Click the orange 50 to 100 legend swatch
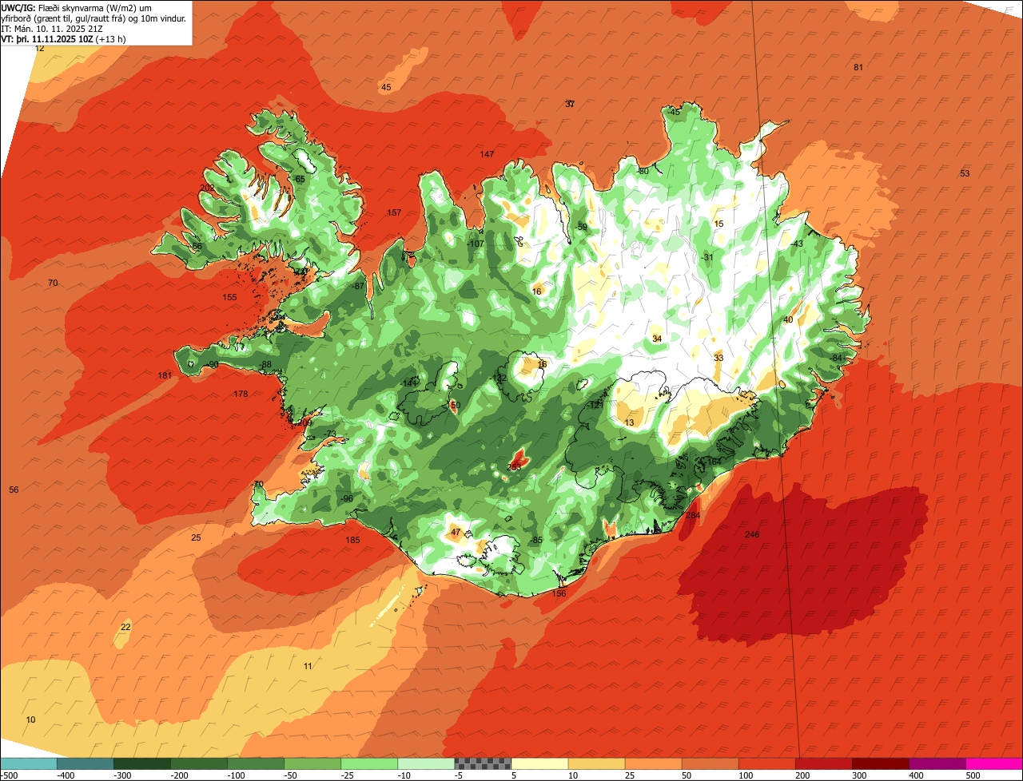Screen dimensions: 1023x781 [710, 763]
